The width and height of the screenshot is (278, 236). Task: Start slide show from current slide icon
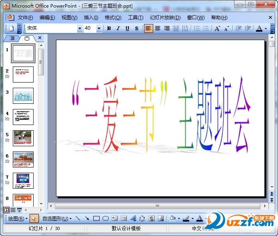19,210
